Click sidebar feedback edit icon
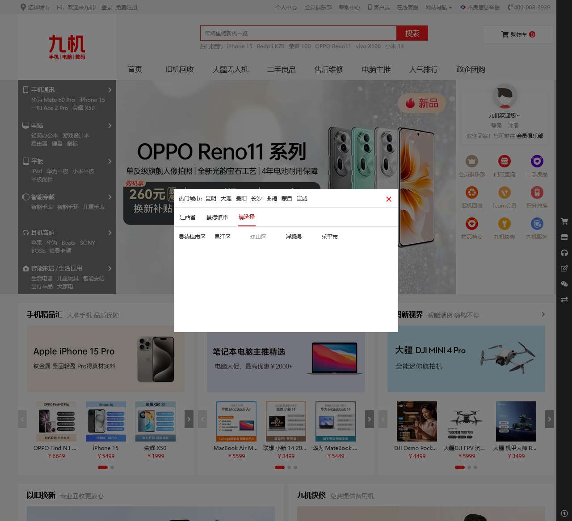 (x=564, y=268)
